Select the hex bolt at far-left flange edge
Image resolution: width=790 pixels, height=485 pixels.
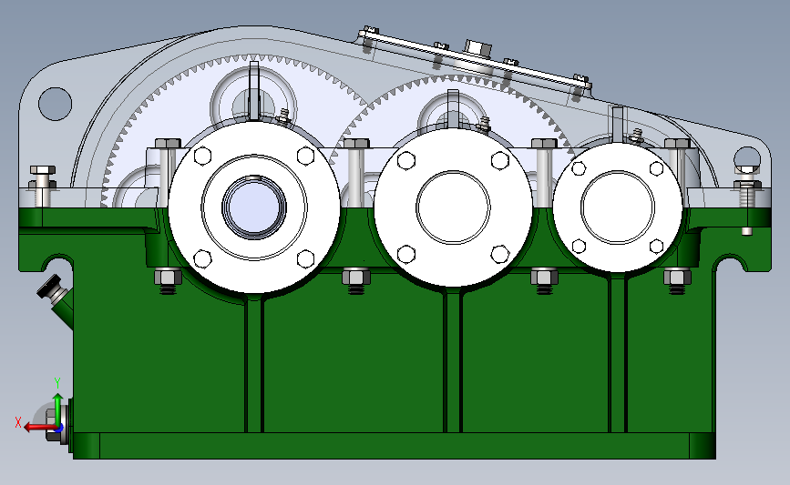(43, 185)
